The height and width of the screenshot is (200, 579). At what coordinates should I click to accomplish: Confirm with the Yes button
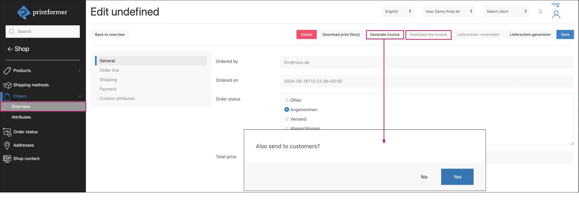pyautogui.click(x=457, y=177)
